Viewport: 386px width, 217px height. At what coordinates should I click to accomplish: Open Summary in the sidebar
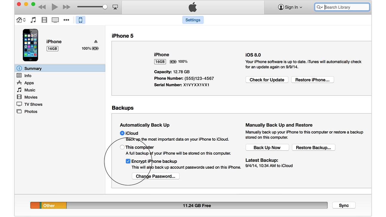point(60,68)
